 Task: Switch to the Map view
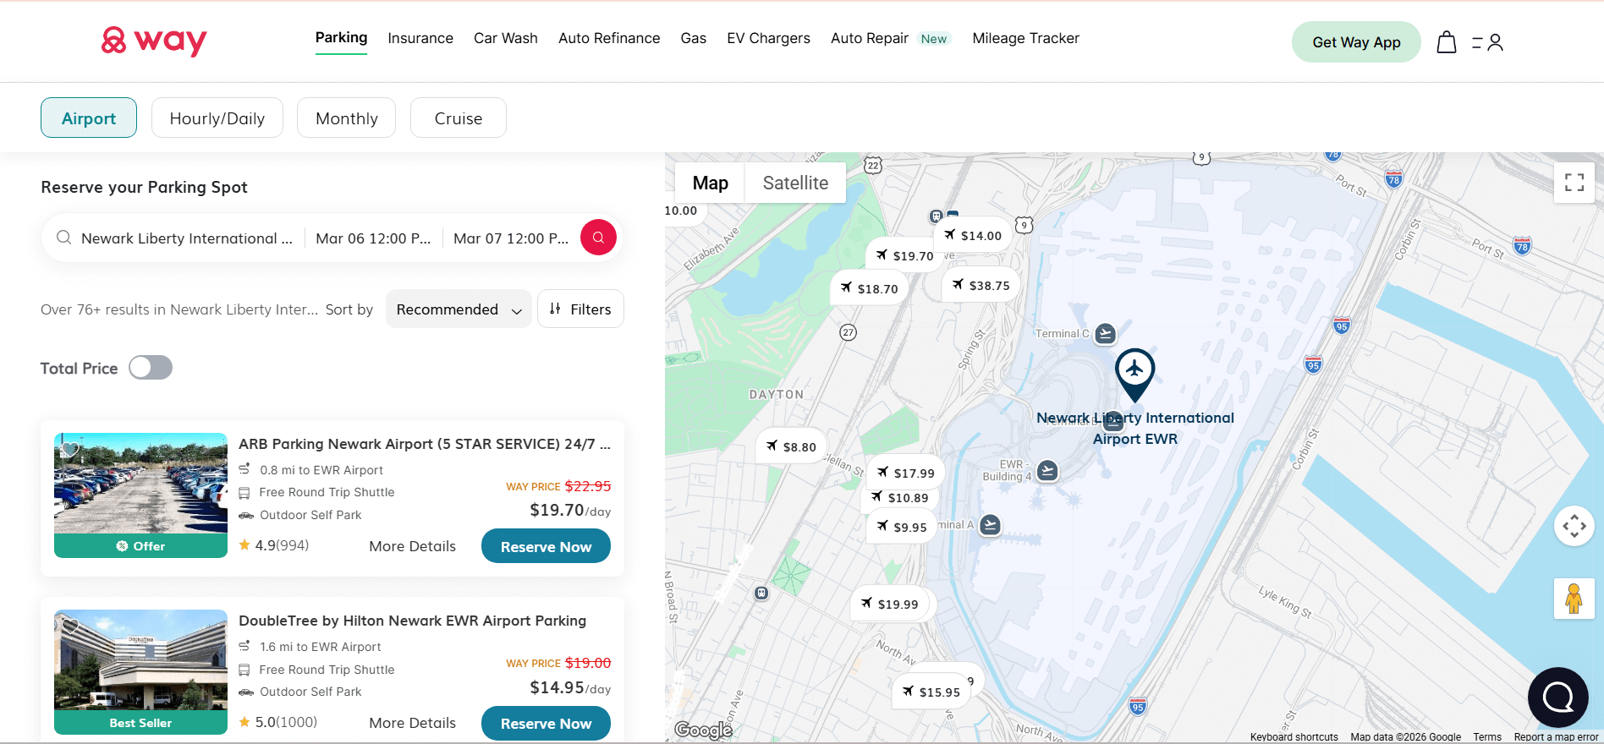pos(711,183)
